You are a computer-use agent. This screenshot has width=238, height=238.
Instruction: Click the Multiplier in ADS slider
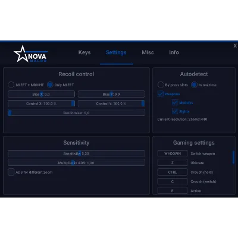click(76, 163)
